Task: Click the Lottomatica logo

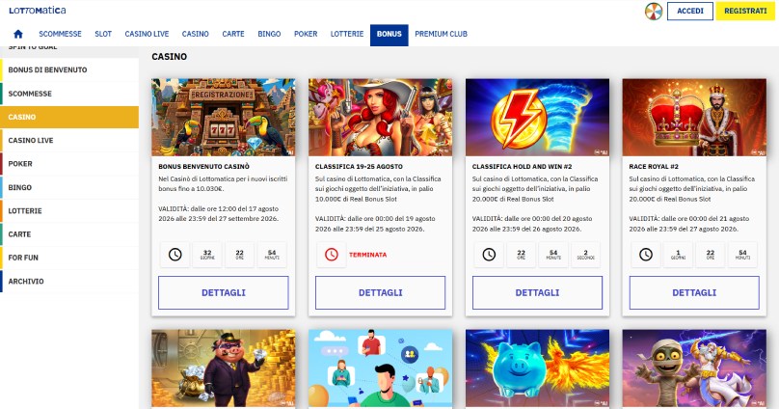Action: pyautogui.click(x=38, y=10)
